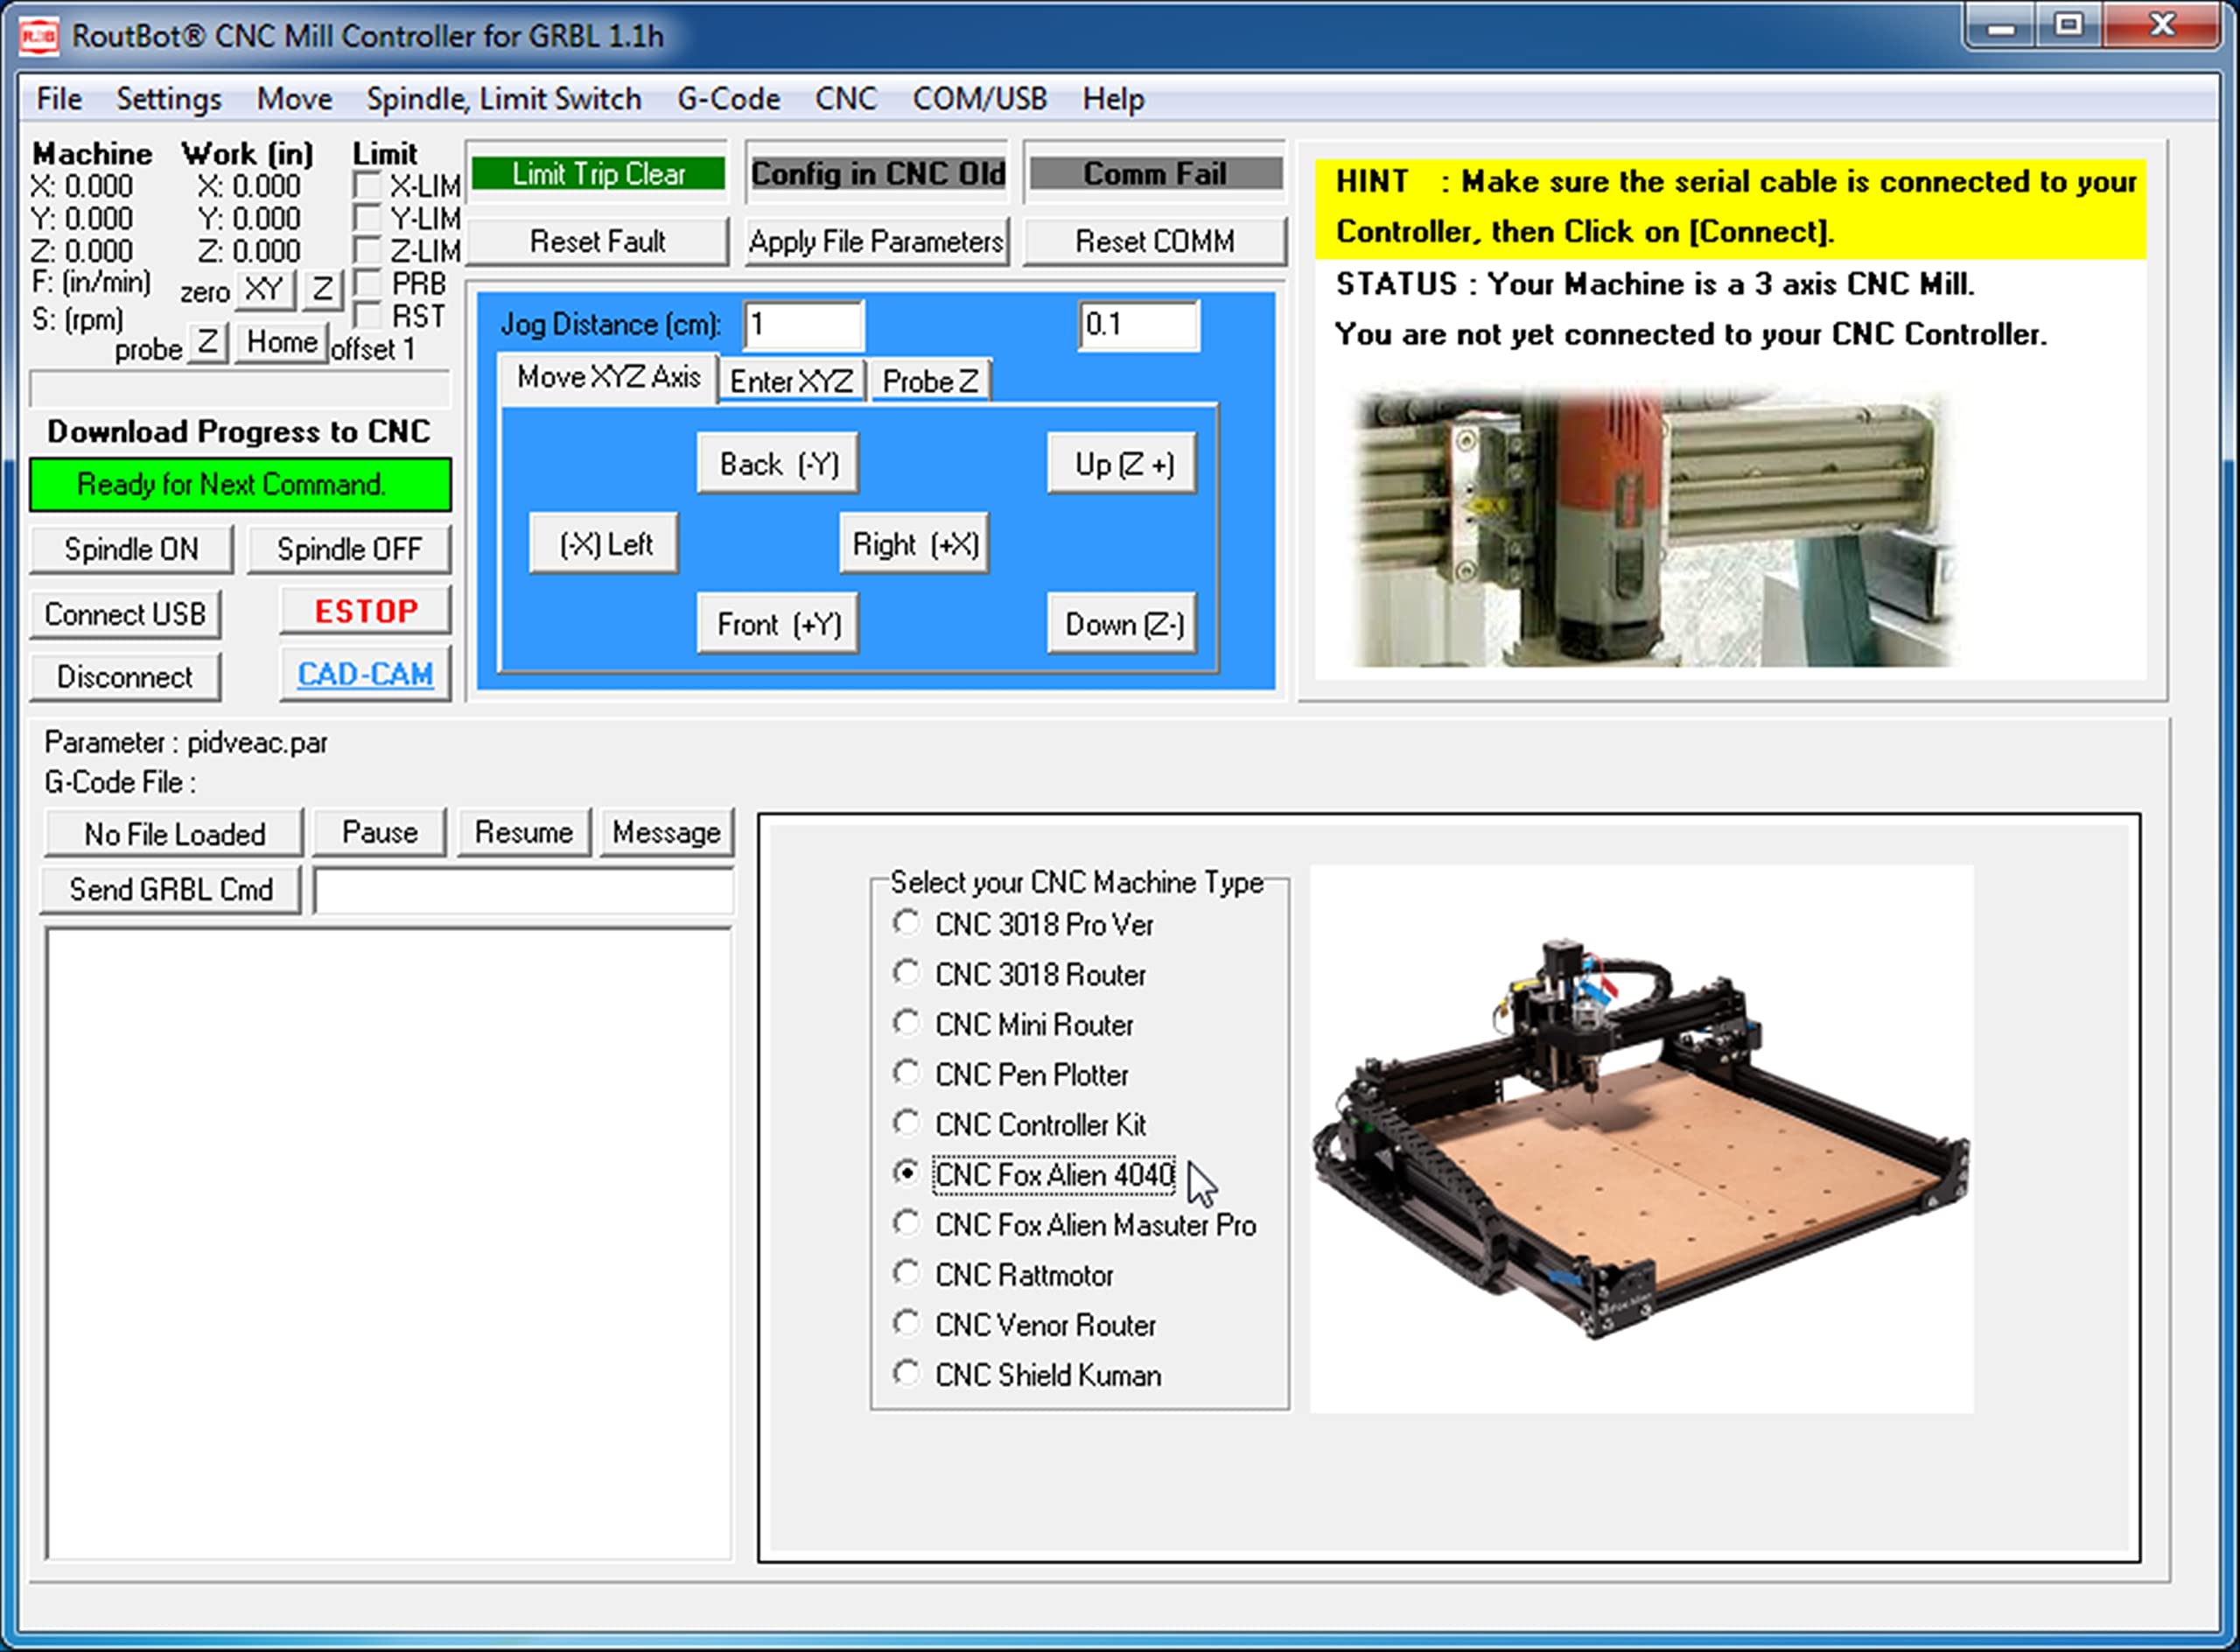Click the RoutBot application icon in title bar
The width and height of the screenshot is (2240, 1652).
39,37
